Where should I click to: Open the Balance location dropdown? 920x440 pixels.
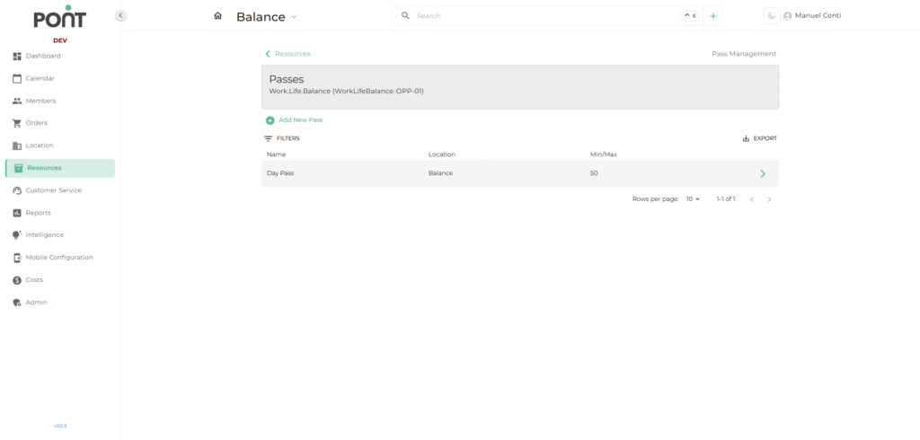point(267,17)
